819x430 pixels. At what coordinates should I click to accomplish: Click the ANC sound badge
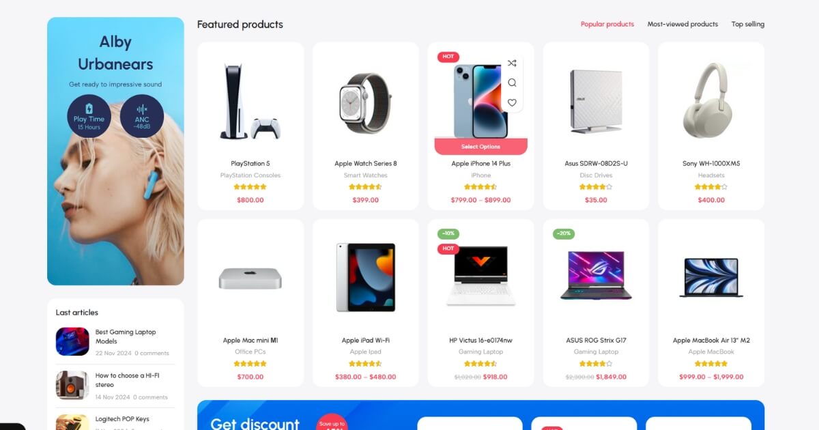coord(142,116)
